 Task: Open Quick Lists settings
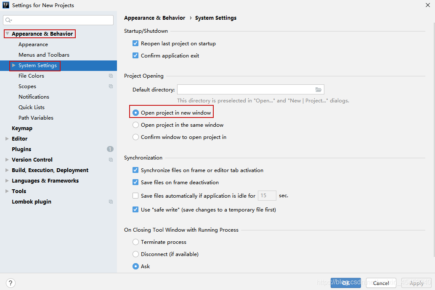pyautogui.click(x=32, y=107)
